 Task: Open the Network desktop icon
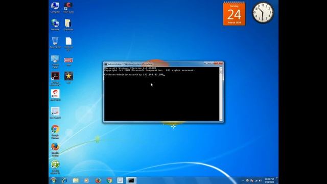pyautogui.click(x=55, y=25)
